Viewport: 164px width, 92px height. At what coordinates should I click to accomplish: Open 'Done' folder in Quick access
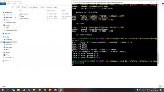click(7, 28)
